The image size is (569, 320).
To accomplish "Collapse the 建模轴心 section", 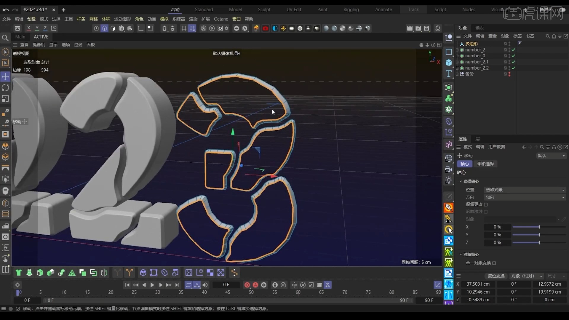I will [461, 181].
